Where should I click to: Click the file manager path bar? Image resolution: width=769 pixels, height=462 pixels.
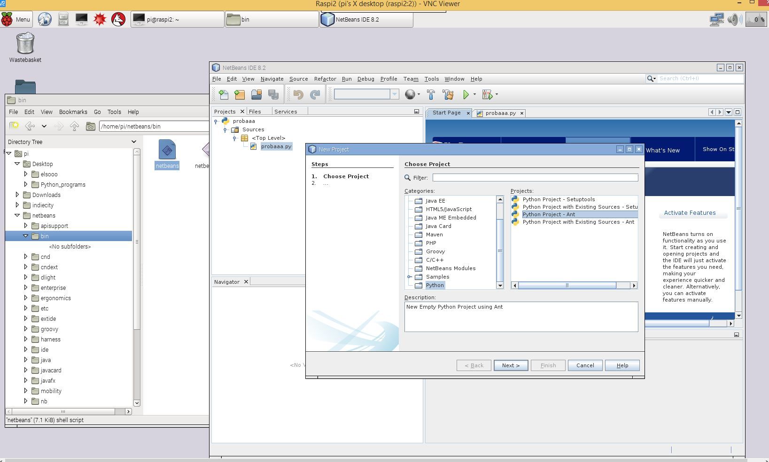click(x=154, y=126)
